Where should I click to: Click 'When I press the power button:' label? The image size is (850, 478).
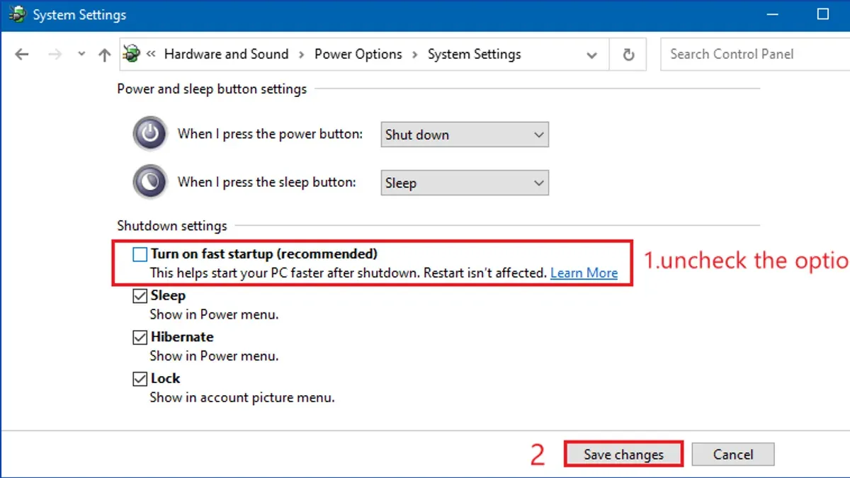click(270, 134)
